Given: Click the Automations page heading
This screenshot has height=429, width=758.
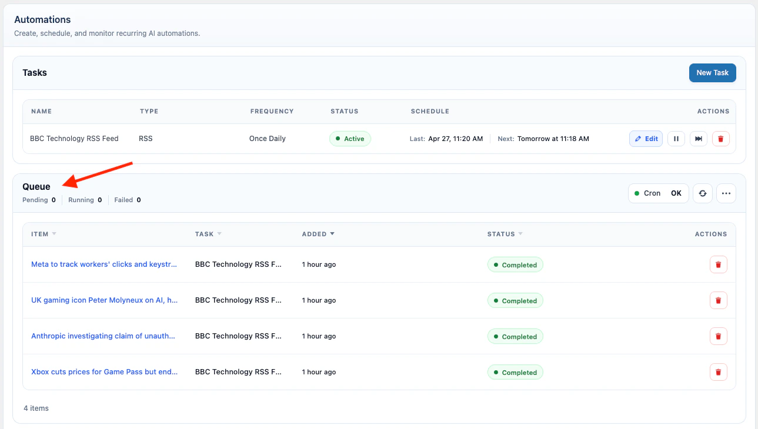Looking at the screenshot, I should pyautogui.click(x=42, y=20).
